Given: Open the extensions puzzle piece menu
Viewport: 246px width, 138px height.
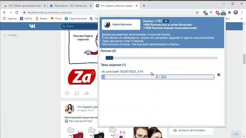Looking at the screenshot, I should 229,13.
